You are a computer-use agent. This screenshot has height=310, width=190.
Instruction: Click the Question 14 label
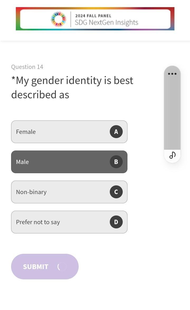[27, 67]
